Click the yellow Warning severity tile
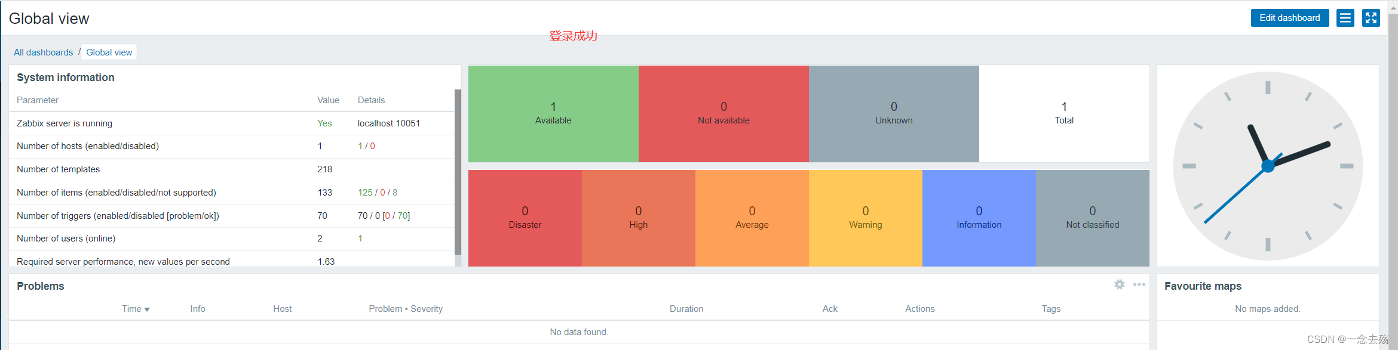The height and width of the screenshot is (350, 1398). [865, 218]
